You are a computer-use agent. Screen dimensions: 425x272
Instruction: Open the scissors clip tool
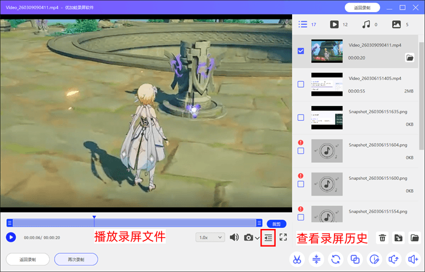(297, 259)
